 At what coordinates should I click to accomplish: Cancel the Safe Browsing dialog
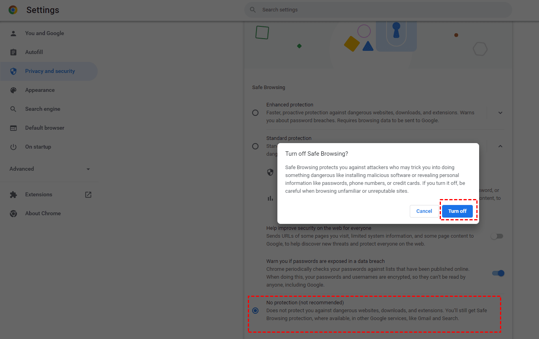pos(424,211)
